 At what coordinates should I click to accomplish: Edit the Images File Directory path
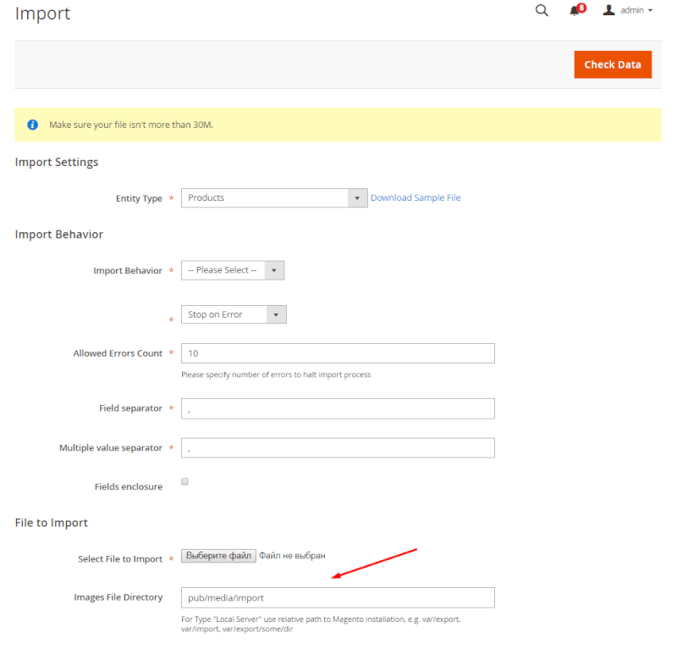(x=338, y=597)
